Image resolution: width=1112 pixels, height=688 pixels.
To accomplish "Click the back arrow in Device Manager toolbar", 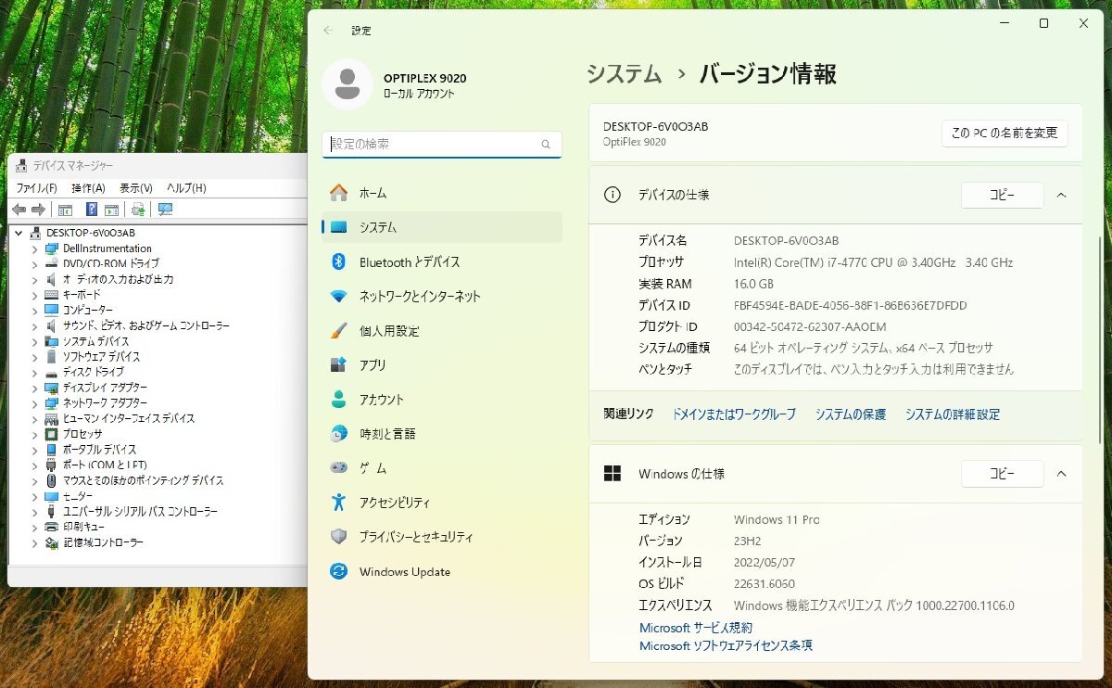I will point(19,210).
